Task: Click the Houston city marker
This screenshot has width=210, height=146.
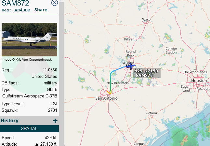Action: [199, 83]
